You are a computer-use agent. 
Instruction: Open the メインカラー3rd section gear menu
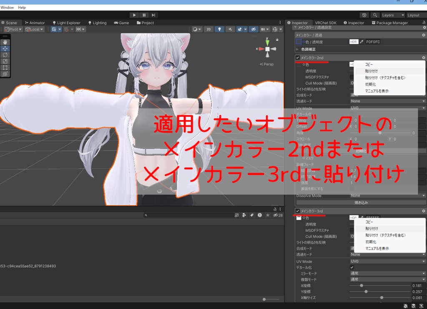coord(424,211)
